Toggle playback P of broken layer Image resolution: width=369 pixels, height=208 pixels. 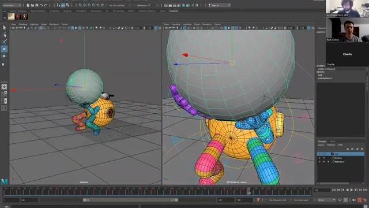324,158
